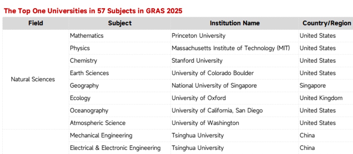This screenshot has height=154, width=353.
Task: Click the Chemistry subject cell
Action: (x=83, y=61)
